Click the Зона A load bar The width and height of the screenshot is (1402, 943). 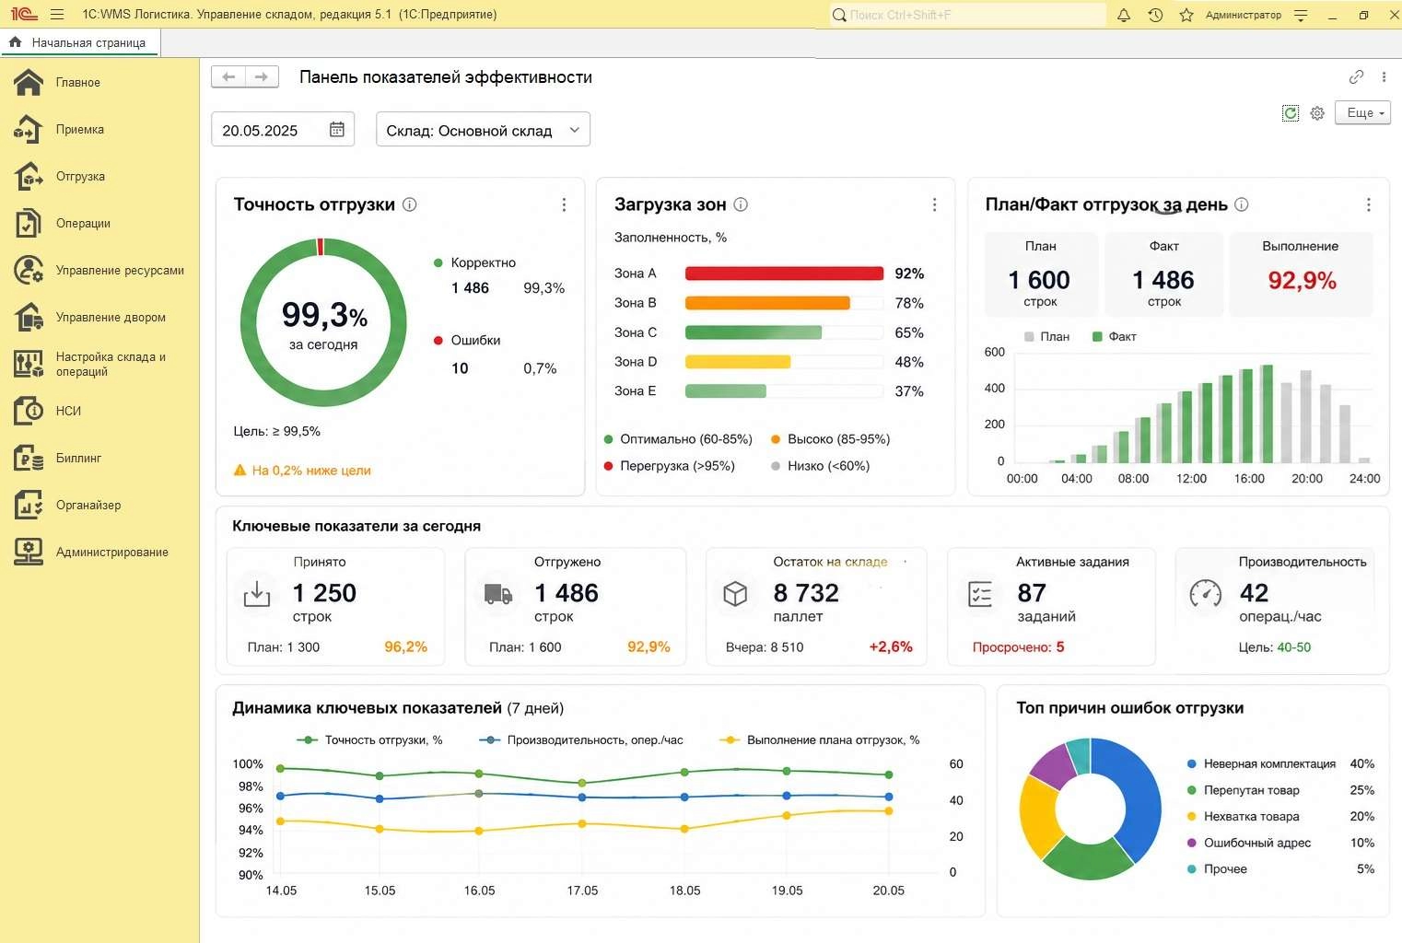(x=784, y=274)
